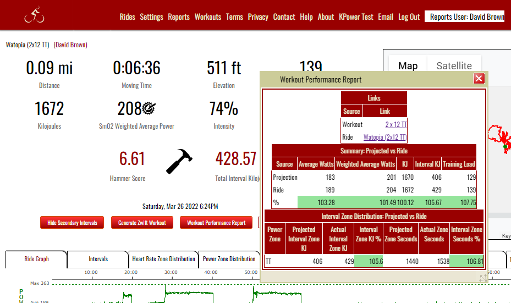Click Generate Zwift Workout button

142,223
